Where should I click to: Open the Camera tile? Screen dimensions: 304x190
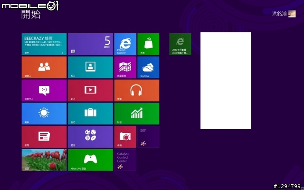[x=125, y=137]
